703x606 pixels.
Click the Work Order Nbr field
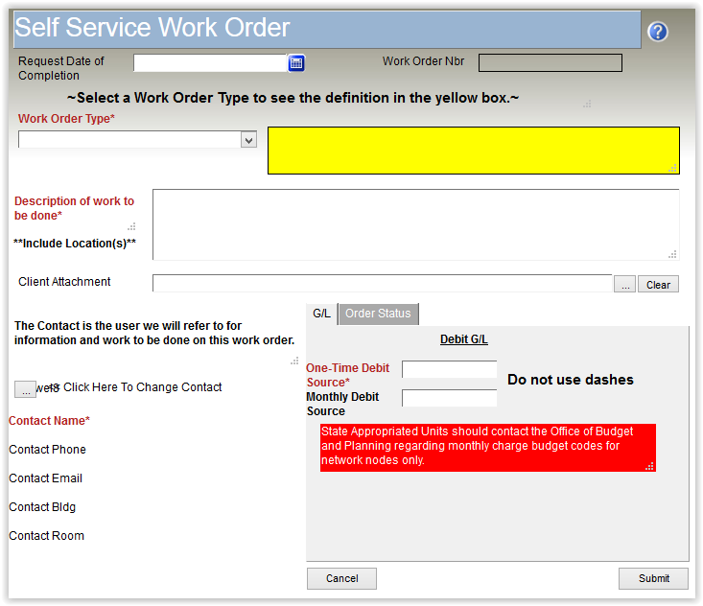coord(550,63)
